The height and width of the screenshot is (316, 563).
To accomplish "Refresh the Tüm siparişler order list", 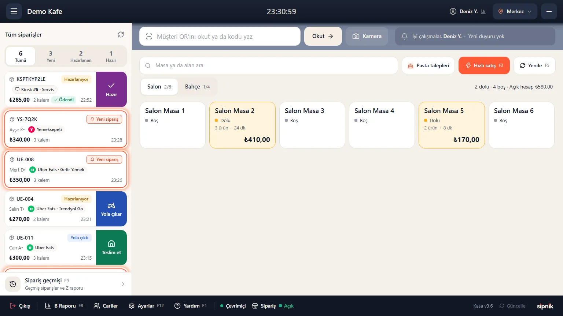I will (121, 35).
